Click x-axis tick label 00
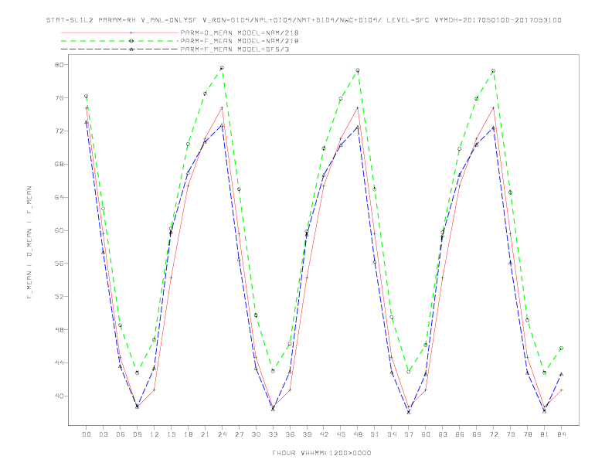612x473 pixels. tap(87, 434)
